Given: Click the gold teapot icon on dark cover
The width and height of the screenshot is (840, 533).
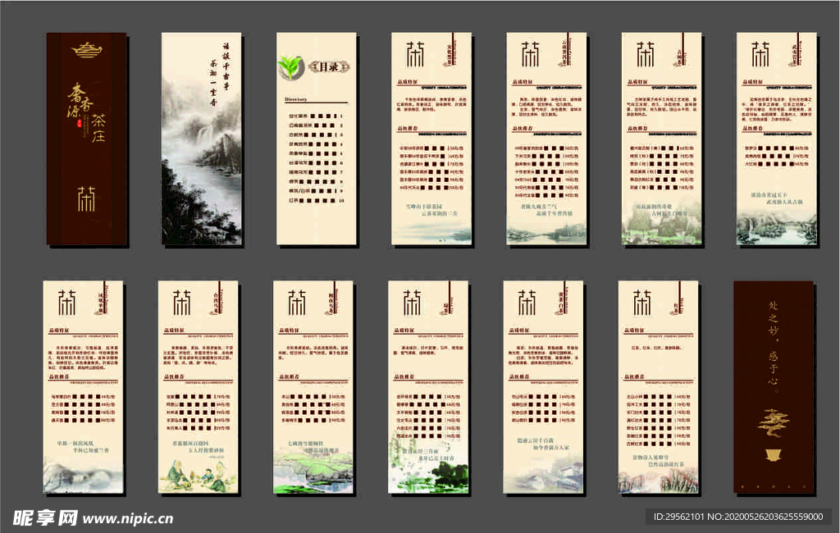Looking at the screenshot, I should (87, 49).
